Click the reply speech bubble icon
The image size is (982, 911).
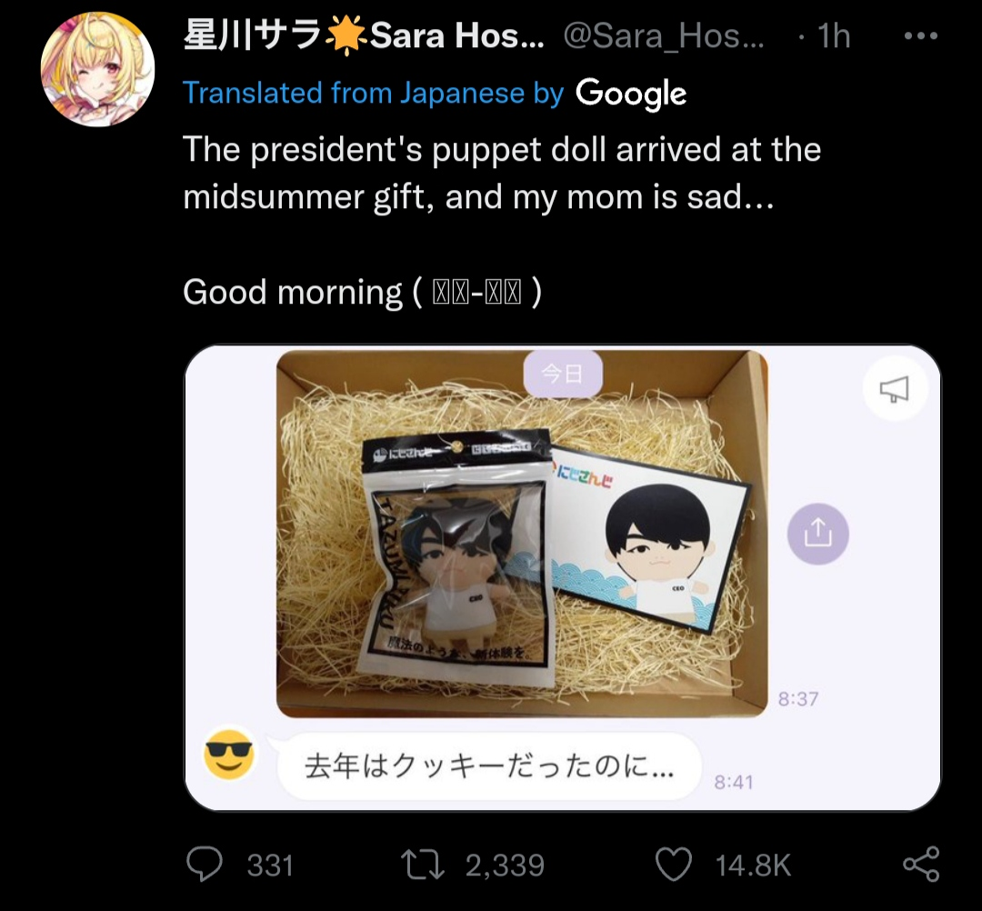pos(205,864)
